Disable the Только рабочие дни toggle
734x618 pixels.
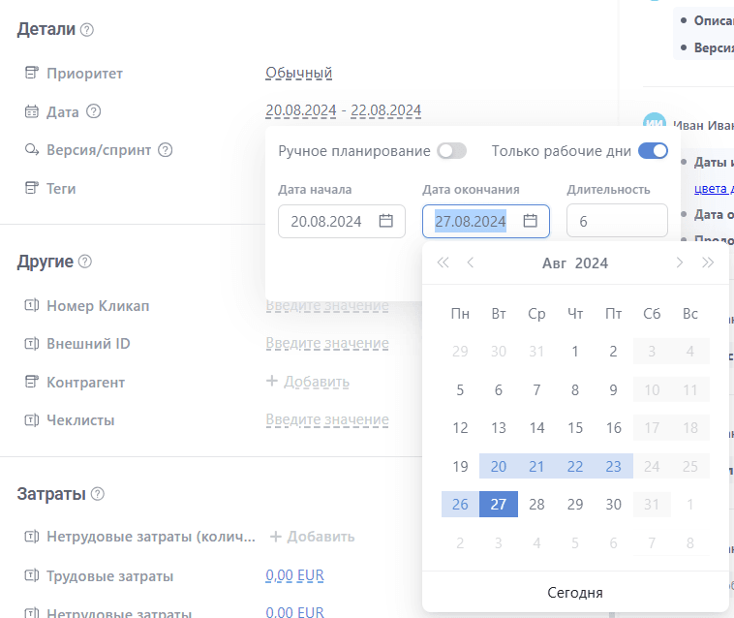tap(653, 151)
